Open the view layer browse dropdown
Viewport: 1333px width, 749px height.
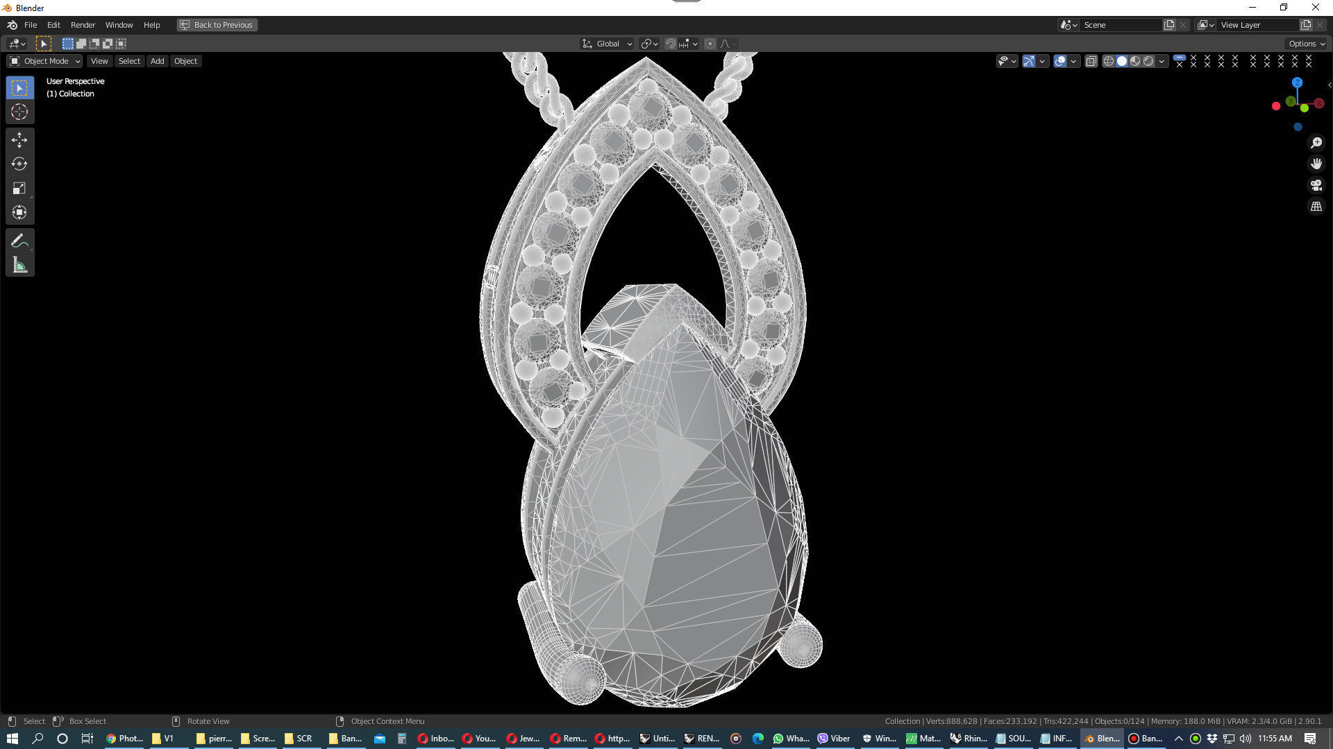(x=1206, y=25)
